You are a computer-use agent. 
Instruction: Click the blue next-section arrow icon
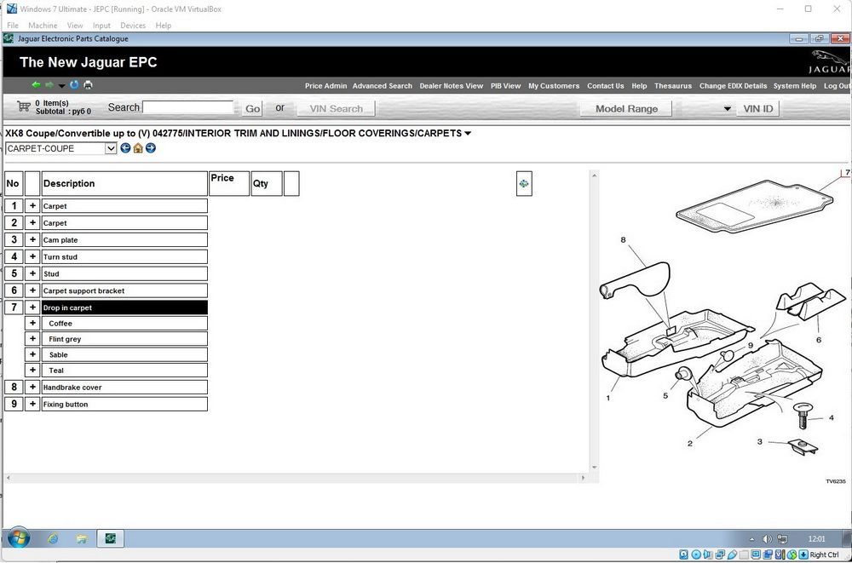pos(151,148)
